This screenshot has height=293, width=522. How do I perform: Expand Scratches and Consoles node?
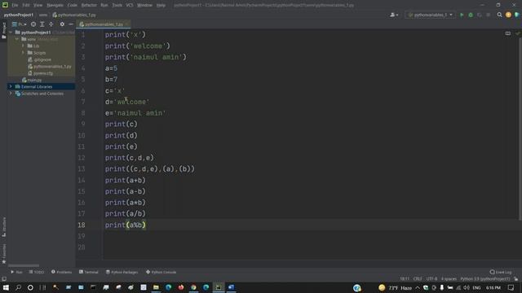(x=11, y=94)
